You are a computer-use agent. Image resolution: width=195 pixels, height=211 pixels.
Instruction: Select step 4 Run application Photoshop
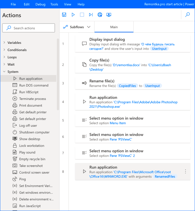click(x=133, y=102)
